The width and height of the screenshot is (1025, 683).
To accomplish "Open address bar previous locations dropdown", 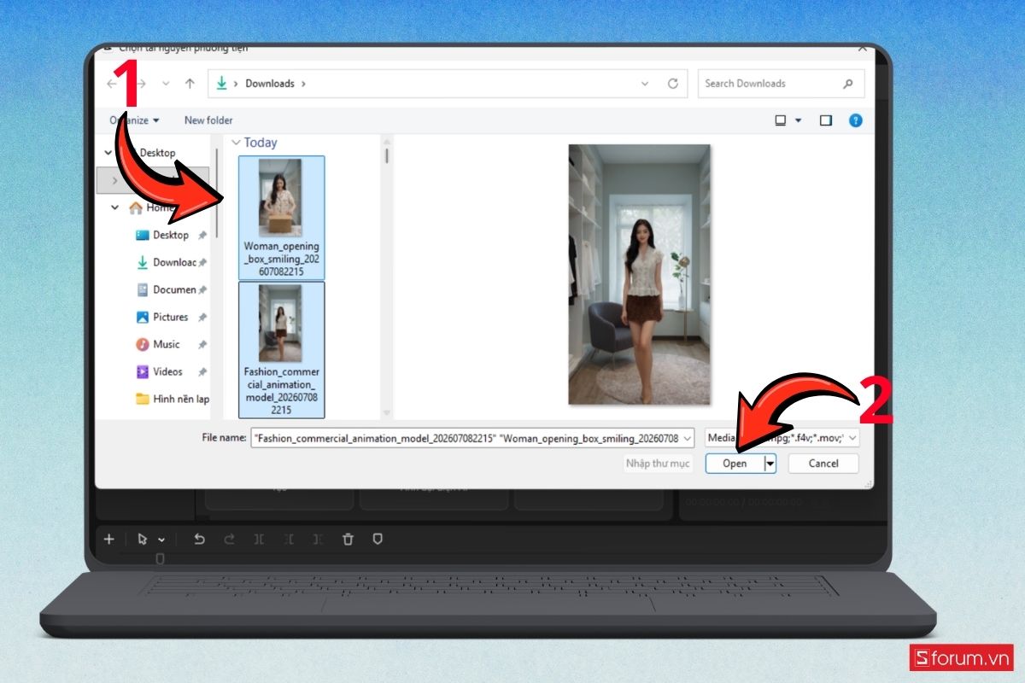I will (645, 84).
